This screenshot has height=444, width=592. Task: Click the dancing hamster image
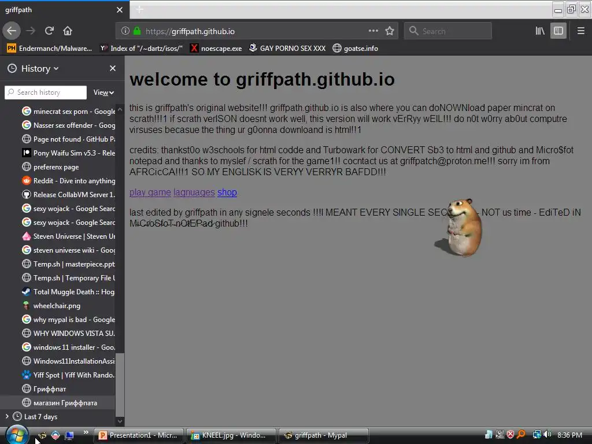pyautogui.click(x=459, y=228)
